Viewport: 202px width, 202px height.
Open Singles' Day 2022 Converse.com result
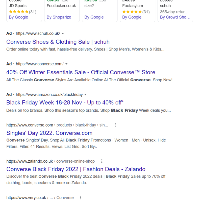(49, 133)
